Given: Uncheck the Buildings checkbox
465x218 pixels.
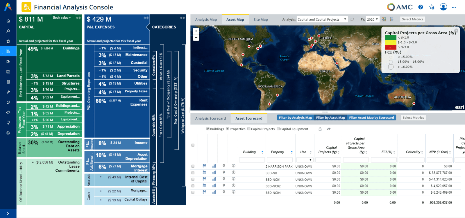Looking at the screenshot, I should pos(208,129).
